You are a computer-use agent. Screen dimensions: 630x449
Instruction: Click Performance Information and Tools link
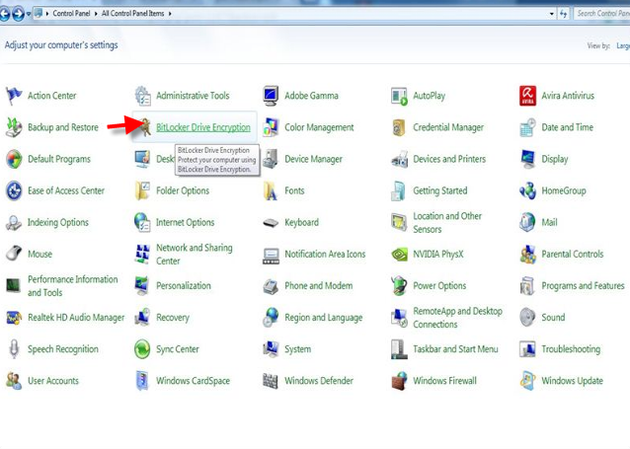pos(73,286)
